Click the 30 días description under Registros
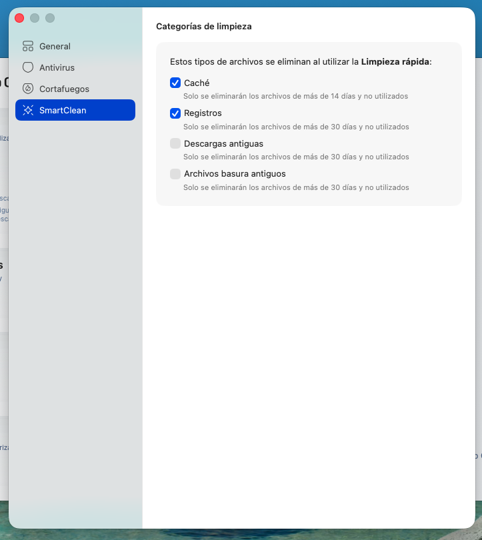 [x=296, y=127]
